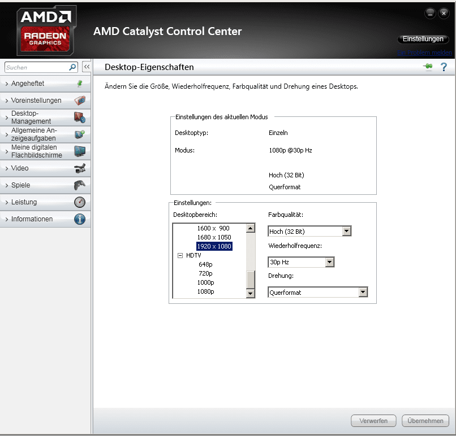Image resolution: width=456 pixels, height=436 pixels.
Task: Pin this page using green pin icon
Action: click(x=428, y=67)
